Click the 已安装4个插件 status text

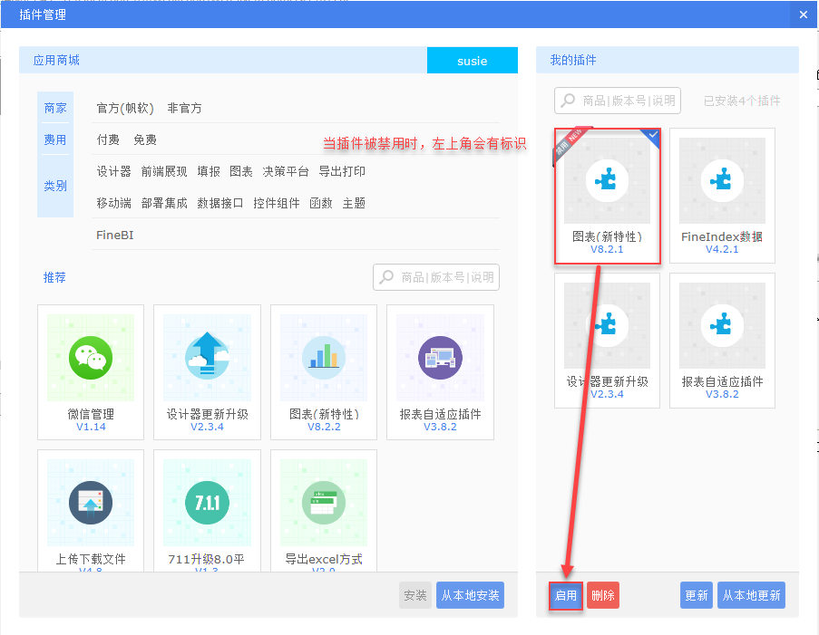[x=742, y=101]
